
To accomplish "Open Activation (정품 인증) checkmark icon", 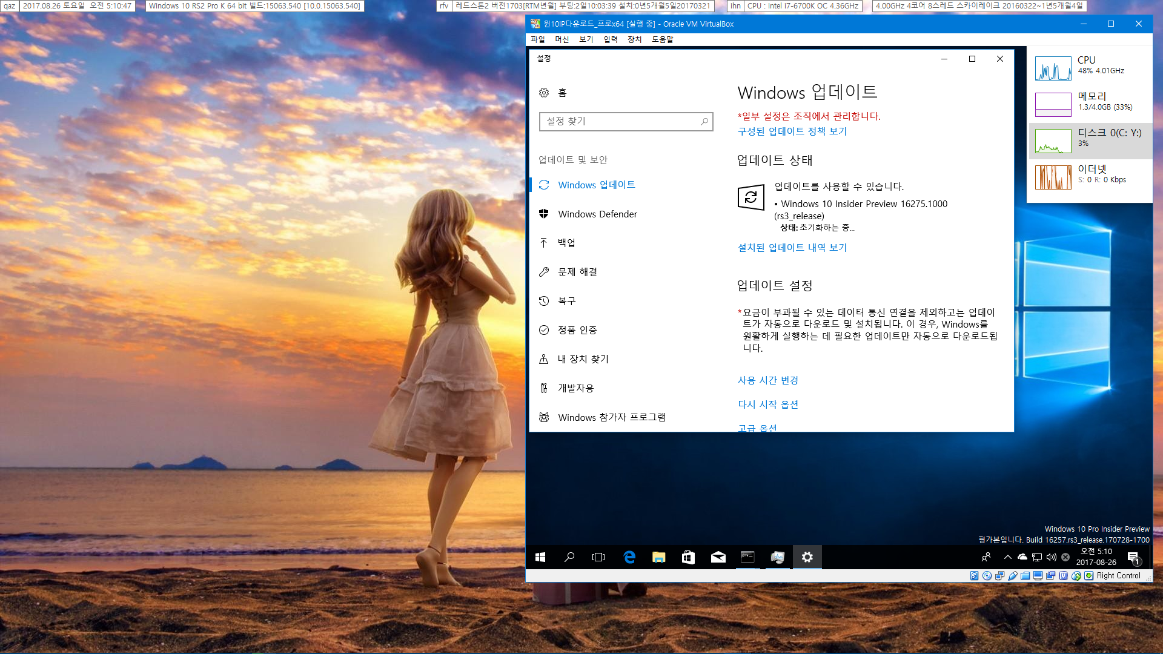I will pyautogui.click(x=544, y=330).
